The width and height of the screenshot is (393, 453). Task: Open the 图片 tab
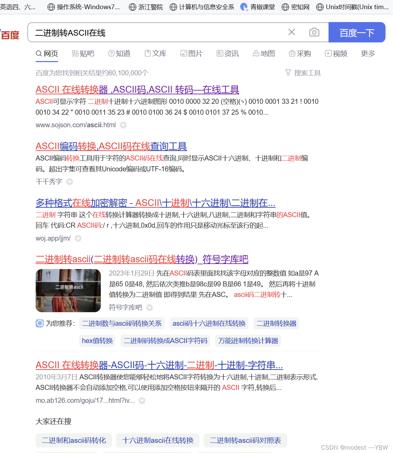click(x=191, y=54)
